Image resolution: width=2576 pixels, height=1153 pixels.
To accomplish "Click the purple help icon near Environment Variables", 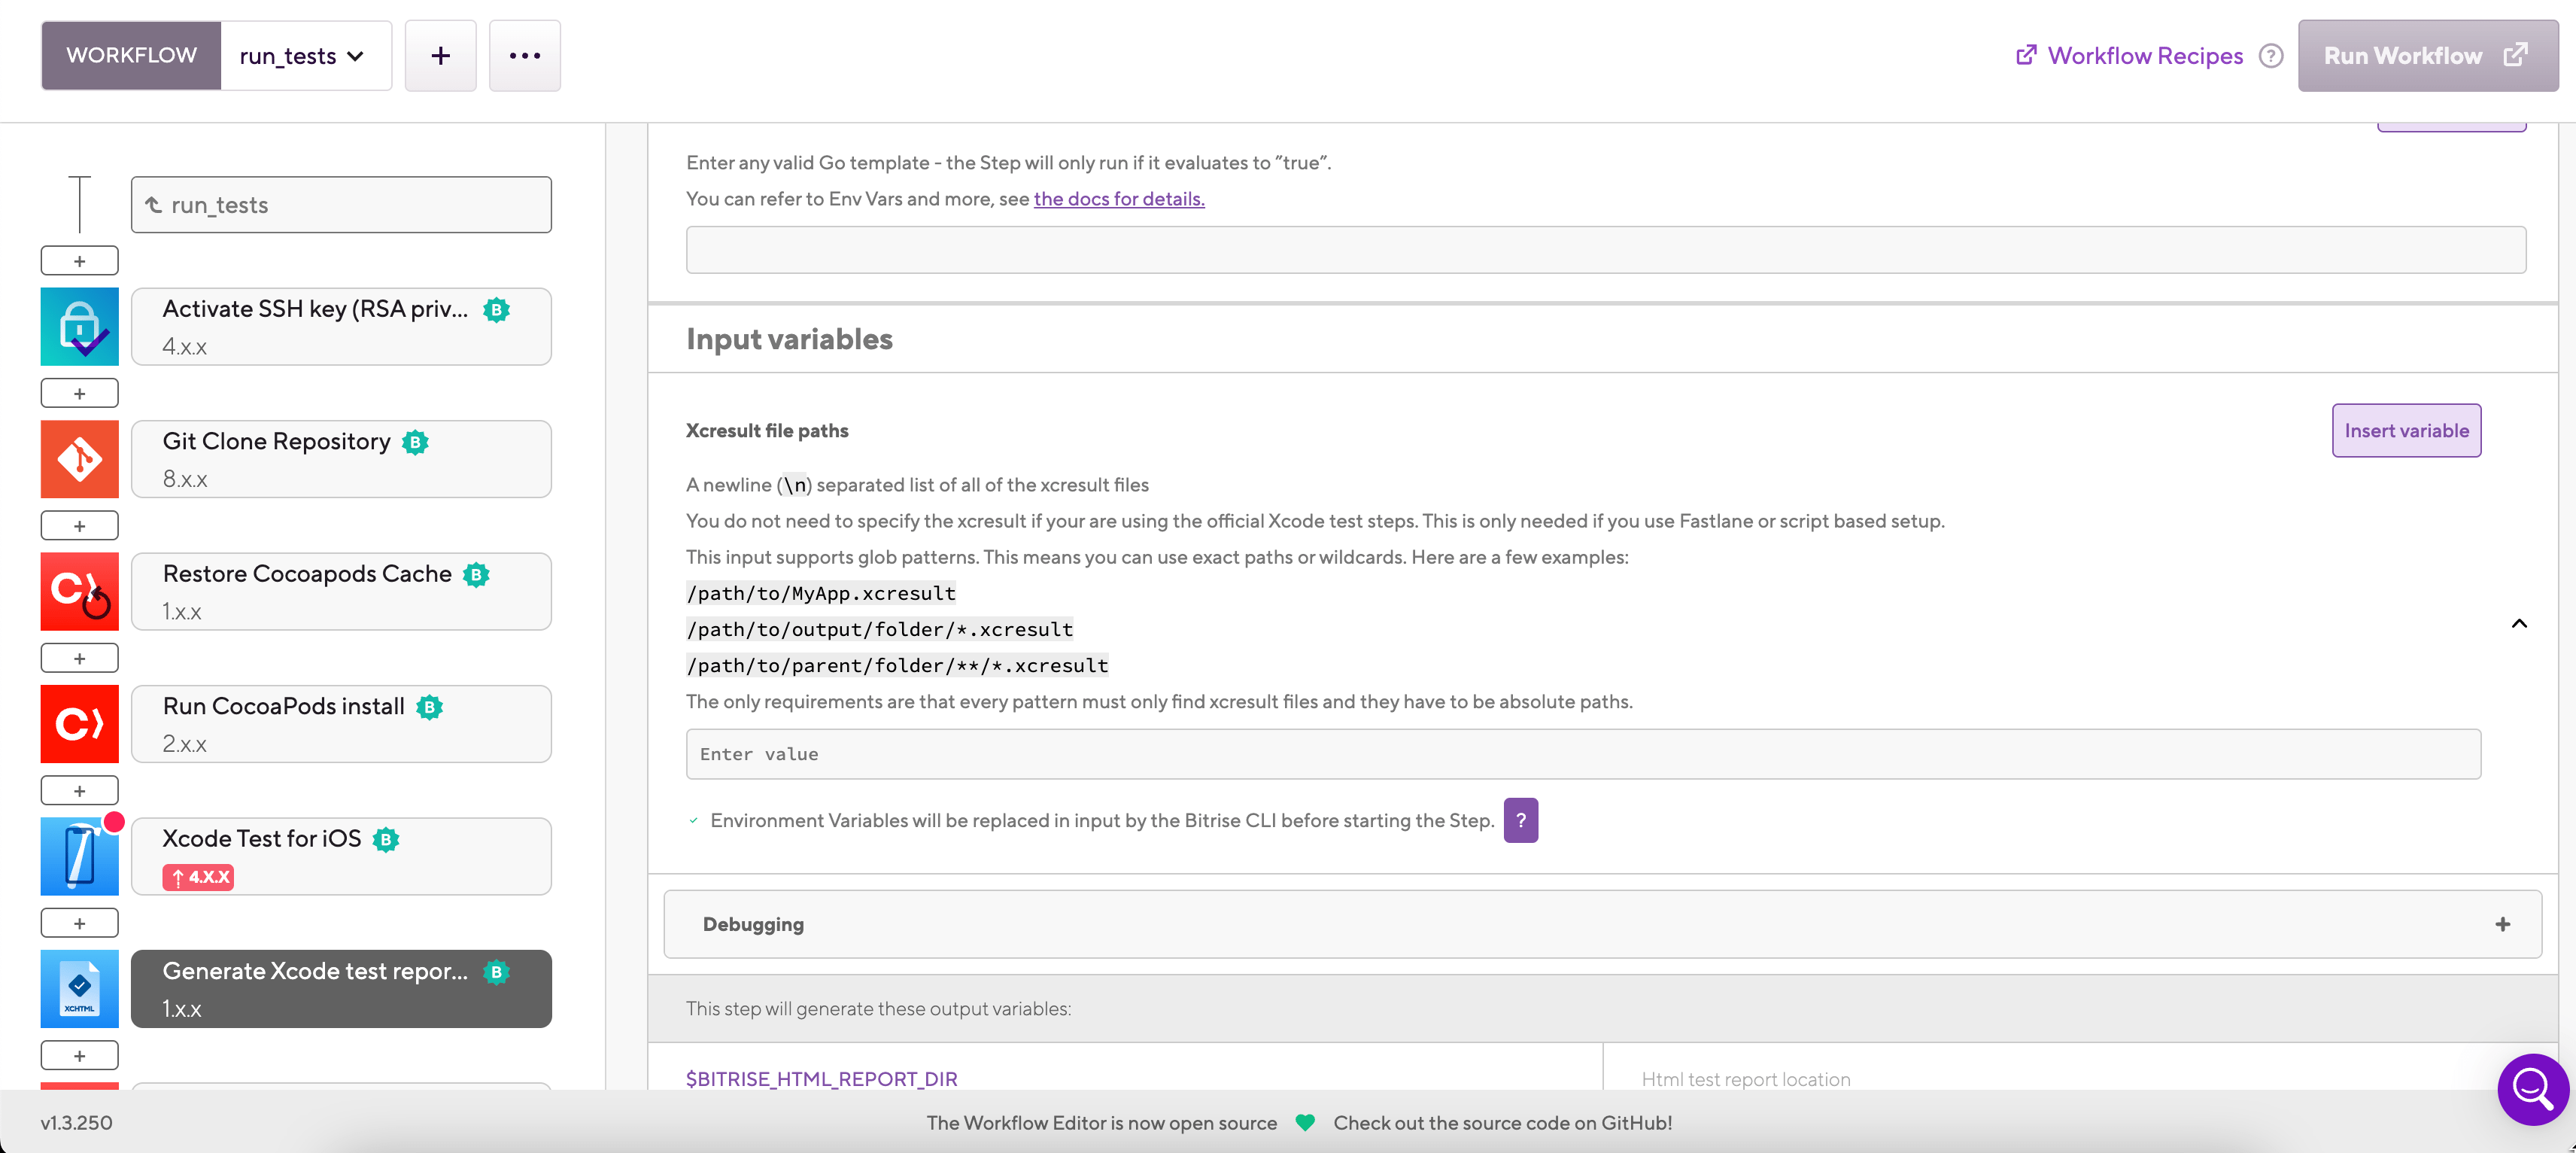I will pos(1521,820).
